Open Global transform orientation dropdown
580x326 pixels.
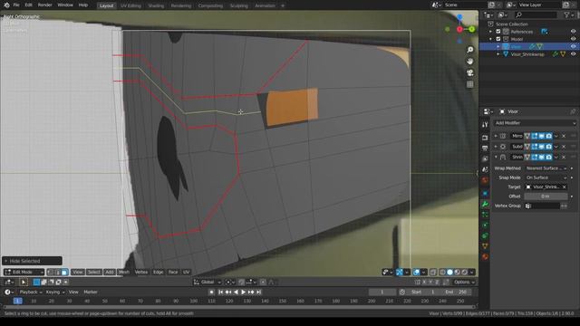coord(208,282)
